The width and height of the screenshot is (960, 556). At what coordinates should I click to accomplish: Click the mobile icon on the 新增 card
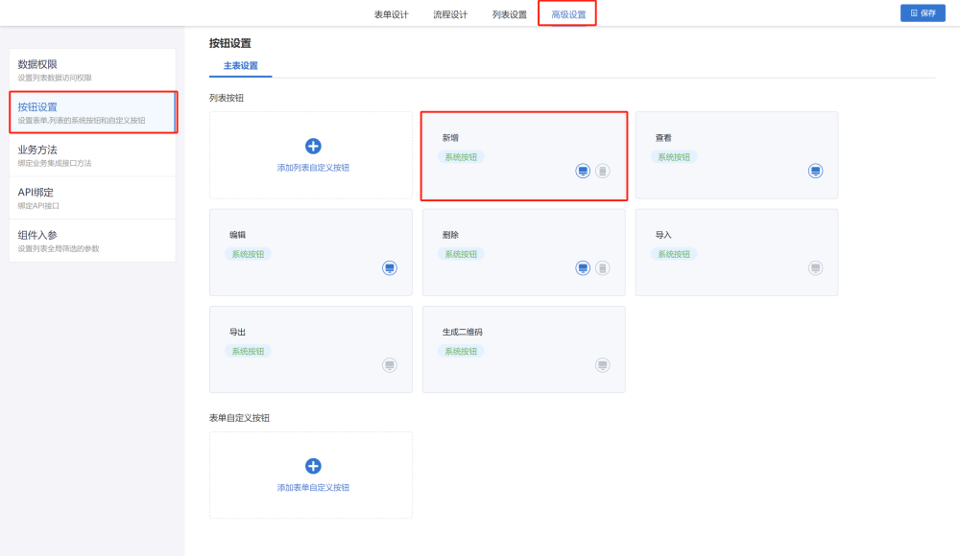pos(602,171)
